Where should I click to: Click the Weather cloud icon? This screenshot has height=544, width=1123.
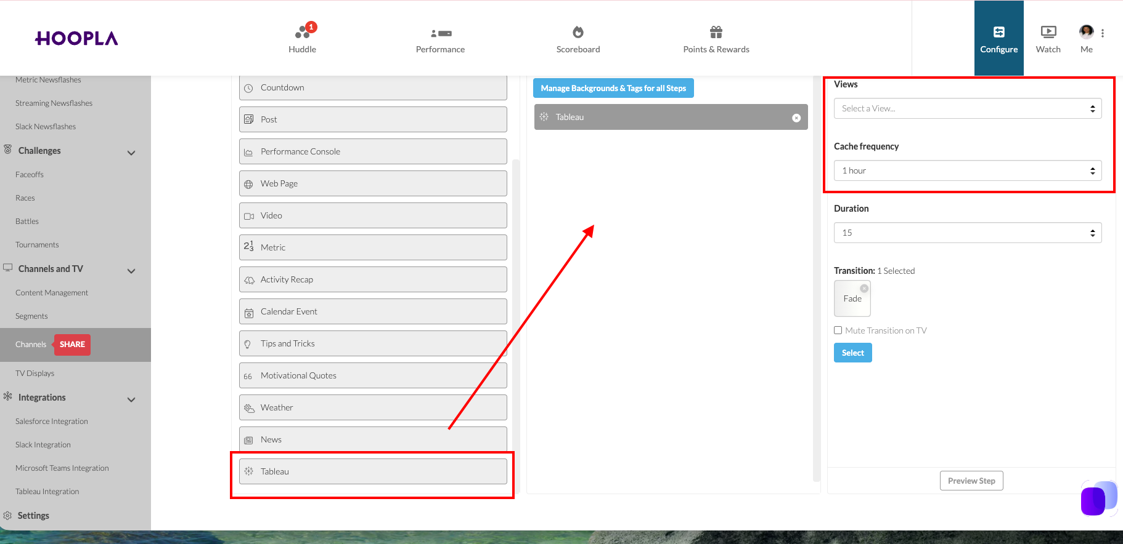pos(249,408)
